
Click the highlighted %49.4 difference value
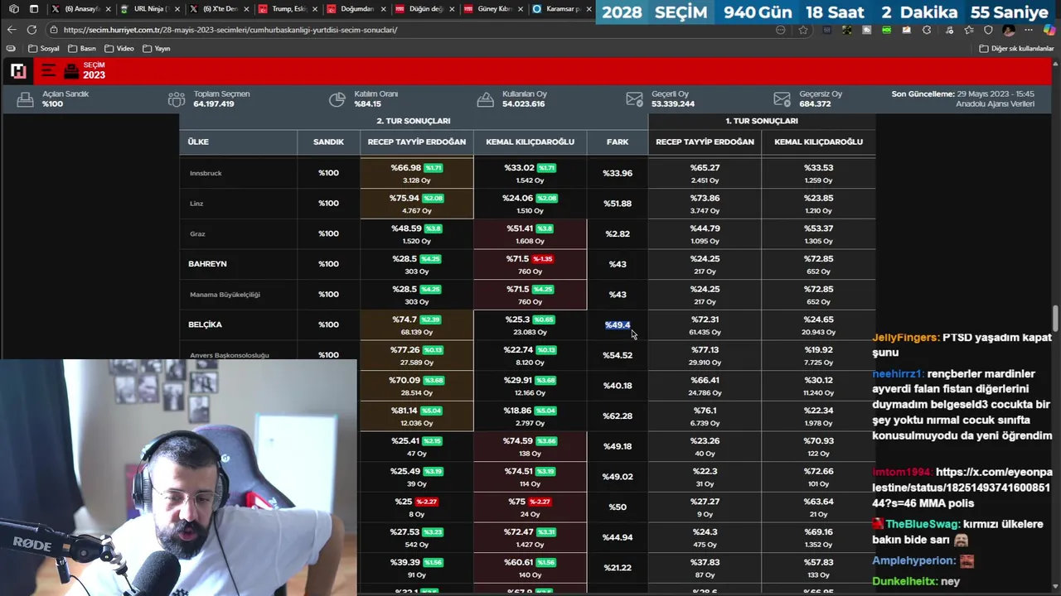618,324
